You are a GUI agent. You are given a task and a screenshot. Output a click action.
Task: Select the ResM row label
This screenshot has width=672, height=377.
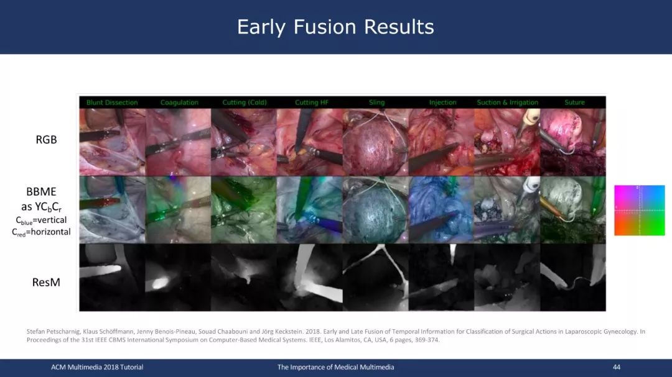46,282
